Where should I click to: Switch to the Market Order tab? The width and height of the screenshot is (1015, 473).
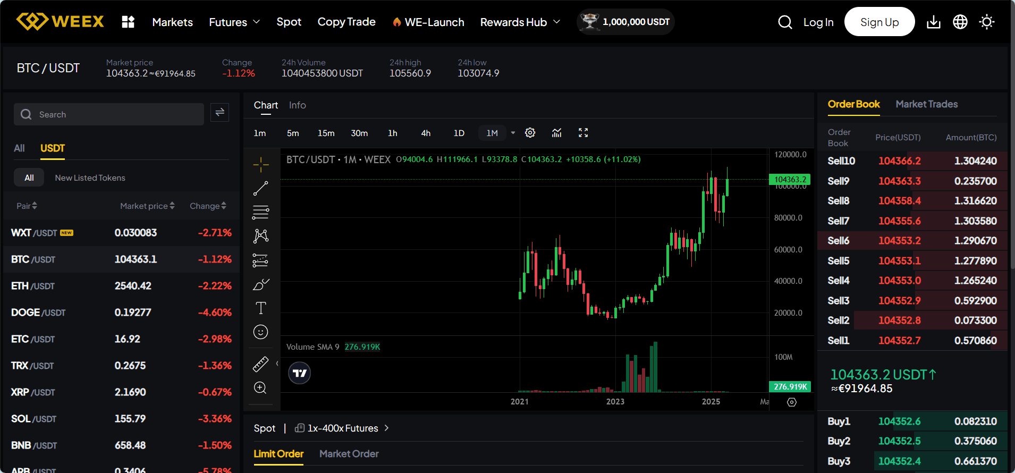coord(349,454)
